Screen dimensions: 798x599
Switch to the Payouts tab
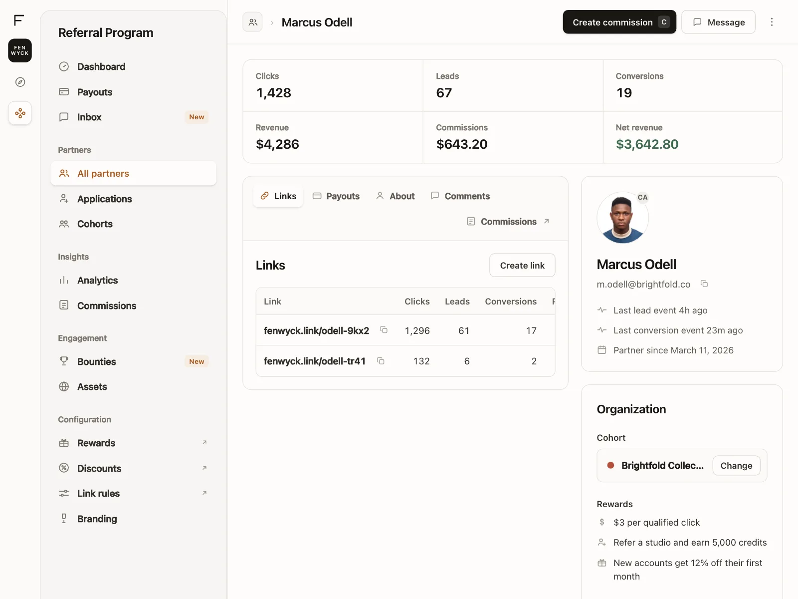(336, 196)
